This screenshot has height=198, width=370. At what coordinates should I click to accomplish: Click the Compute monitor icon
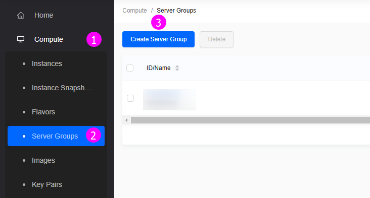coord(21,39)
